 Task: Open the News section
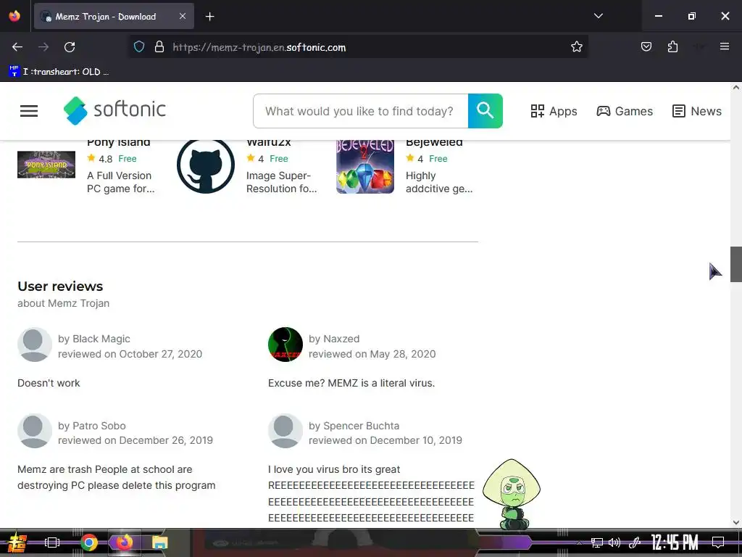coord(697,111)
